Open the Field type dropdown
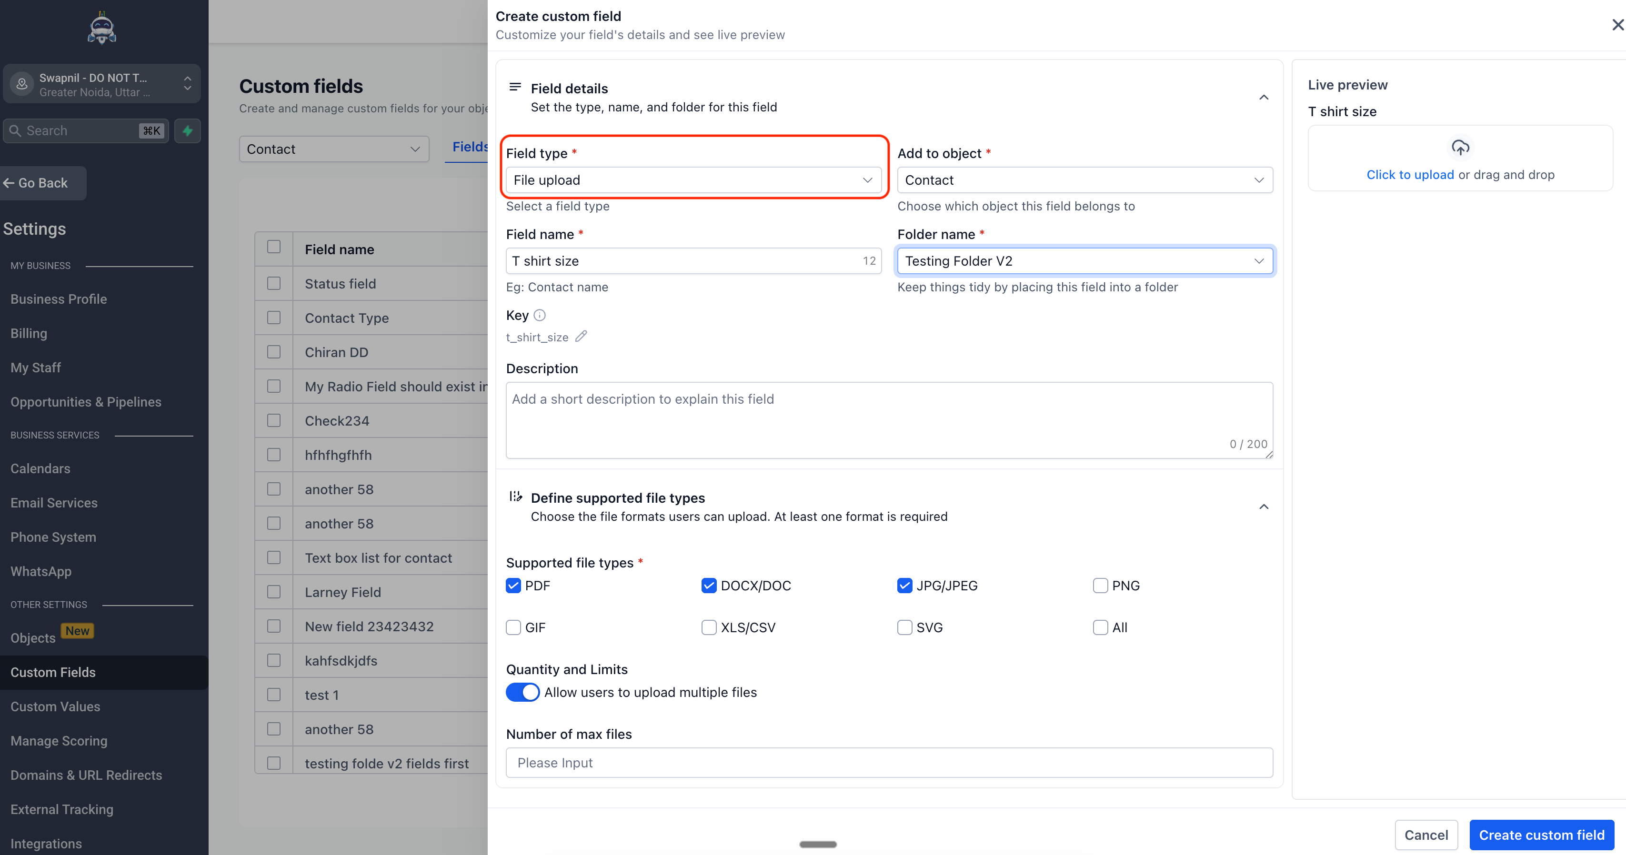 click(693, 180)
